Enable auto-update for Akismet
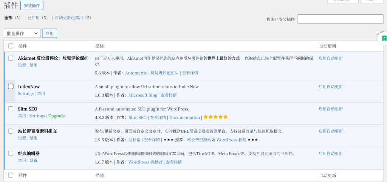This screenshot has height=182, width=387. pyautogui.click(x=331, y=58)
